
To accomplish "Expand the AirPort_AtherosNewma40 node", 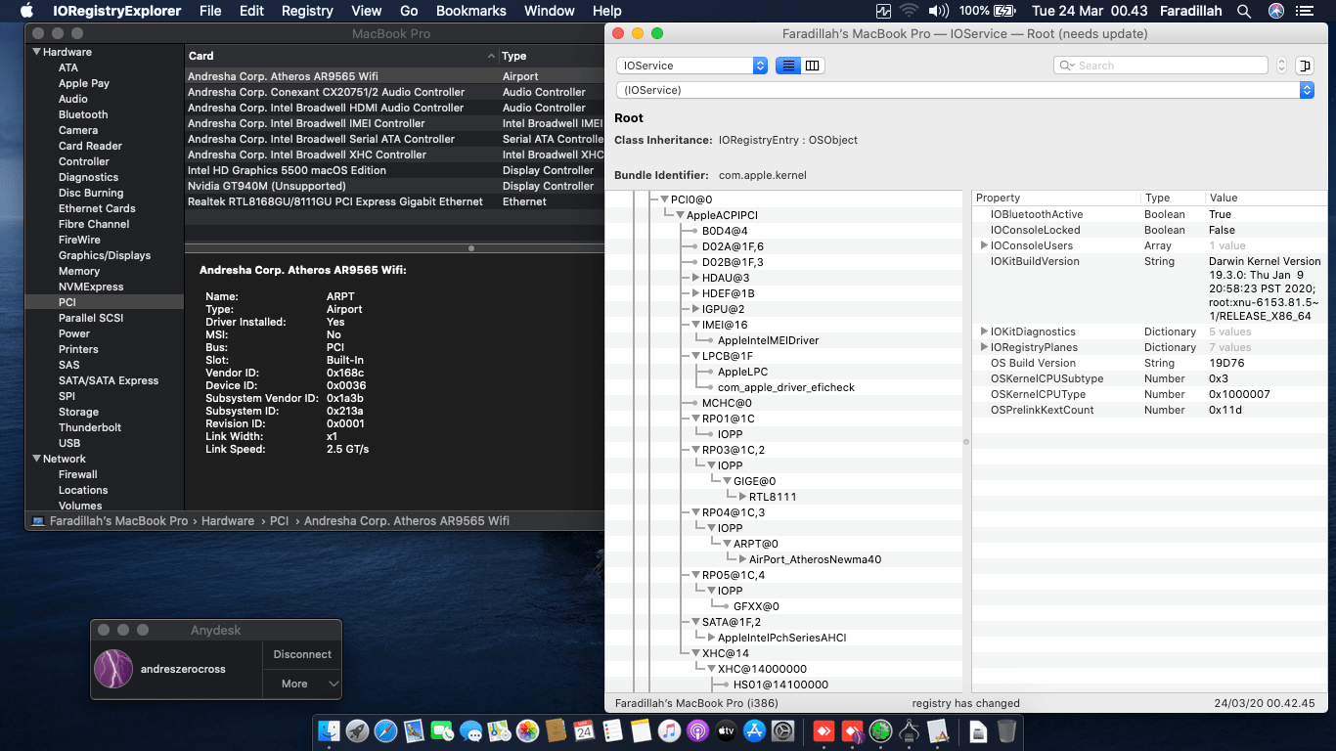I will [742, 559].
